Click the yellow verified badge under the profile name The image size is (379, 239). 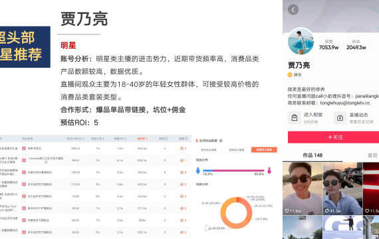pos(290,74)
